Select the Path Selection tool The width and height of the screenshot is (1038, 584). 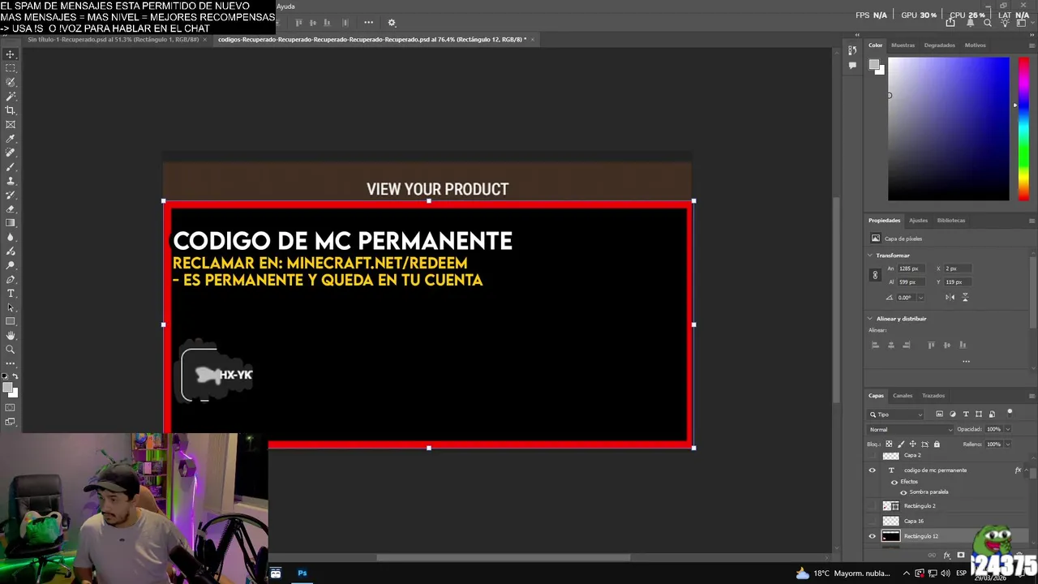[x=11, y=307]
